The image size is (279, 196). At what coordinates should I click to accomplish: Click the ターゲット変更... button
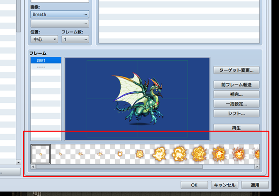tap(236, 70)
